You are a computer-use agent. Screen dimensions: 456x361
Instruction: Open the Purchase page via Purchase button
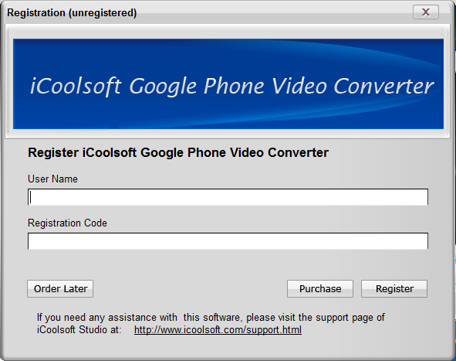320,289
